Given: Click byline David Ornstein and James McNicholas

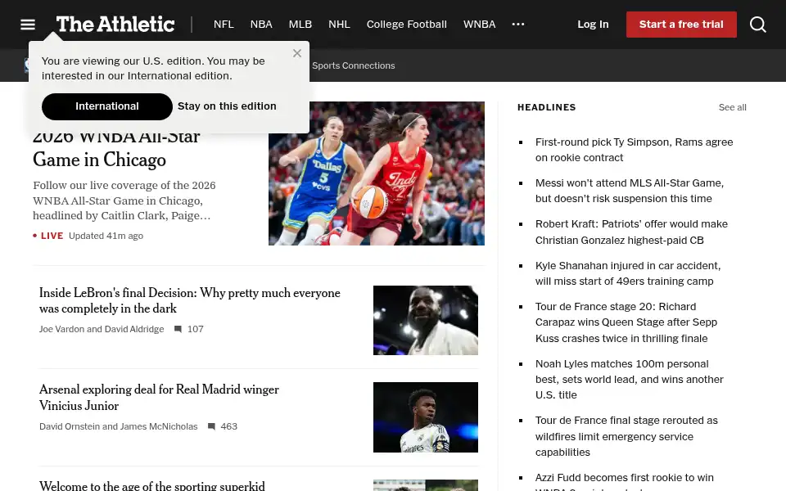Looking at the screenshot, I should (118, 426).
